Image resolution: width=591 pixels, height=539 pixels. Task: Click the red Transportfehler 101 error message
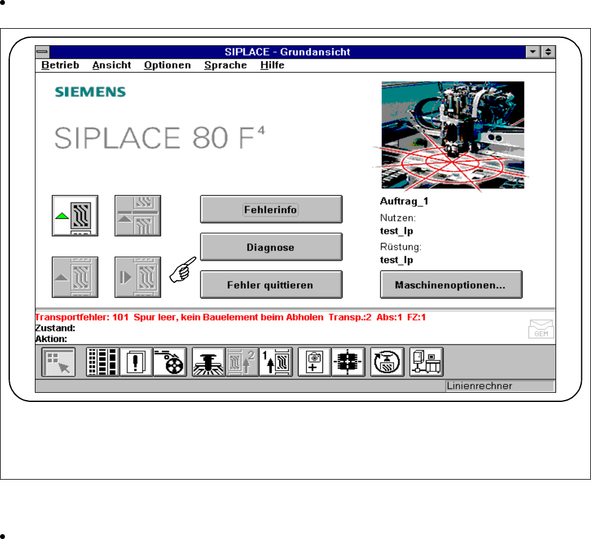coord(230,318)
